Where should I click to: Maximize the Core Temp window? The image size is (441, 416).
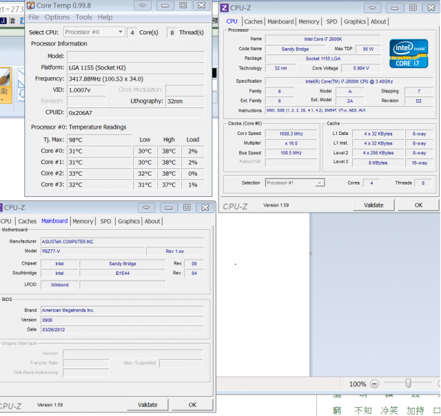point(183,6)
